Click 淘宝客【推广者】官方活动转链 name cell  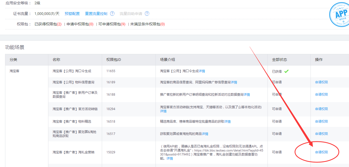pyautogui.click(x=75, y=109)
